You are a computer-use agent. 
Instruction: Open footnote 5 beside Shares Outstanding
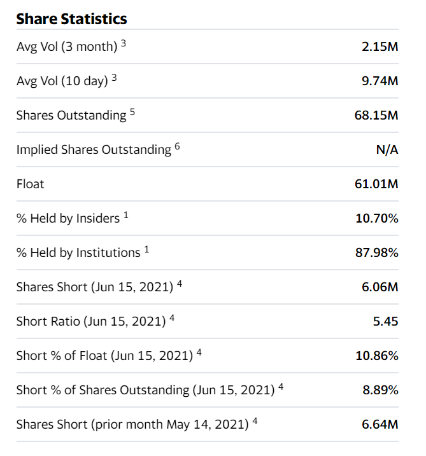(x=132, y=112)
